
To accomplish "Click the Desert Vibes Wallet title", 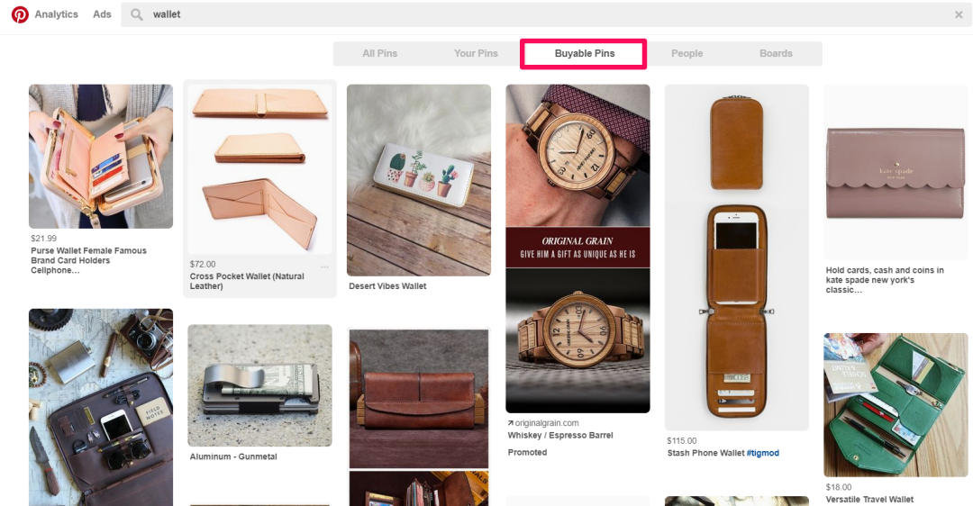I will click(x=387, y=286).
